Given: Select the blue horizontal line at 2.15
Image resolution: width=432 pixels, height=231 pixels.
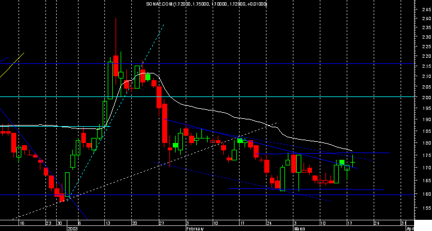Looking at the screenshot, I should [206, 63].
